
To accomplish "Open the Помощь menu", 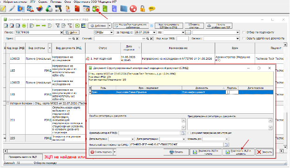I will tap(56, 2).
